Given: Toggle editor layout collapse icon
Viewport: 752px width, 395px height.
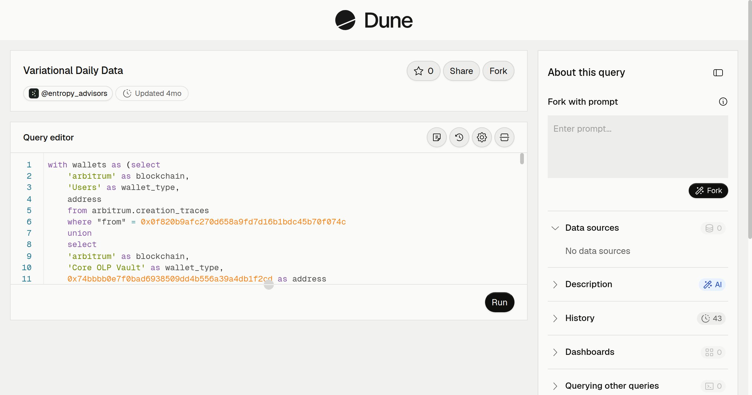Looking at the screenshot, I should coord(504,137).
